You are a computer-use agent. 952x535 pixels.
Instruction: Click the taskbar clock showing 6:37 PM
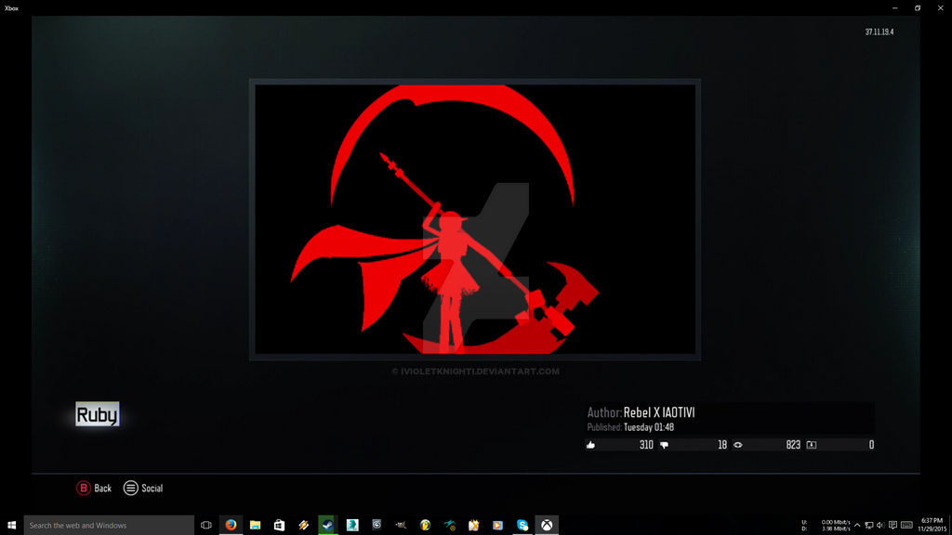tap(932, 525)
